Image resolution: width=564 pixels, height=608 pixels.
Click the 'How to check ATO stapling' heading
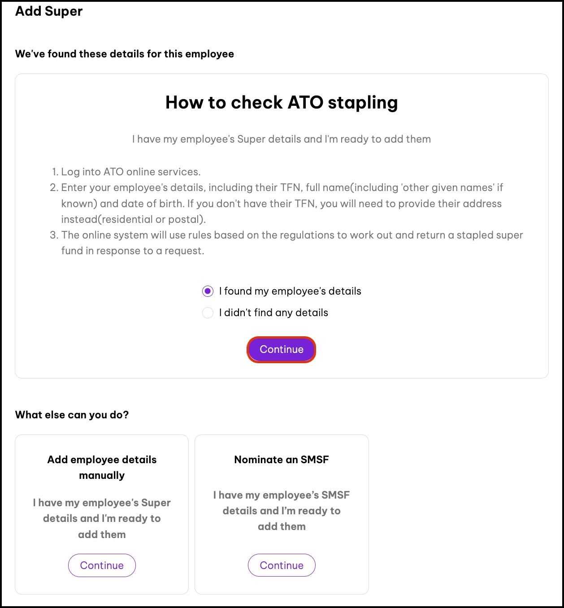click(x=282, y=103)
